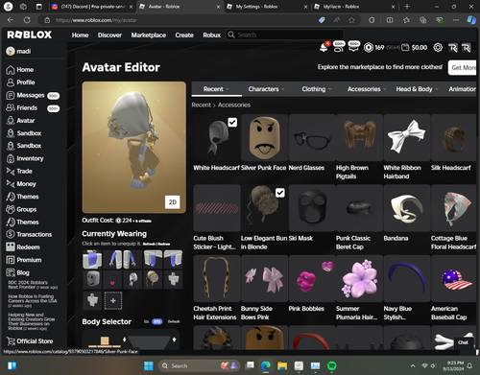Open the RDC 2024 blog post link

point(33,285)
